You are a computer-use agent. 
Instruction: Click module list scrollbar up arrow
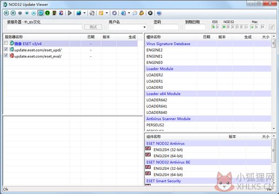[x=274, y=36]
